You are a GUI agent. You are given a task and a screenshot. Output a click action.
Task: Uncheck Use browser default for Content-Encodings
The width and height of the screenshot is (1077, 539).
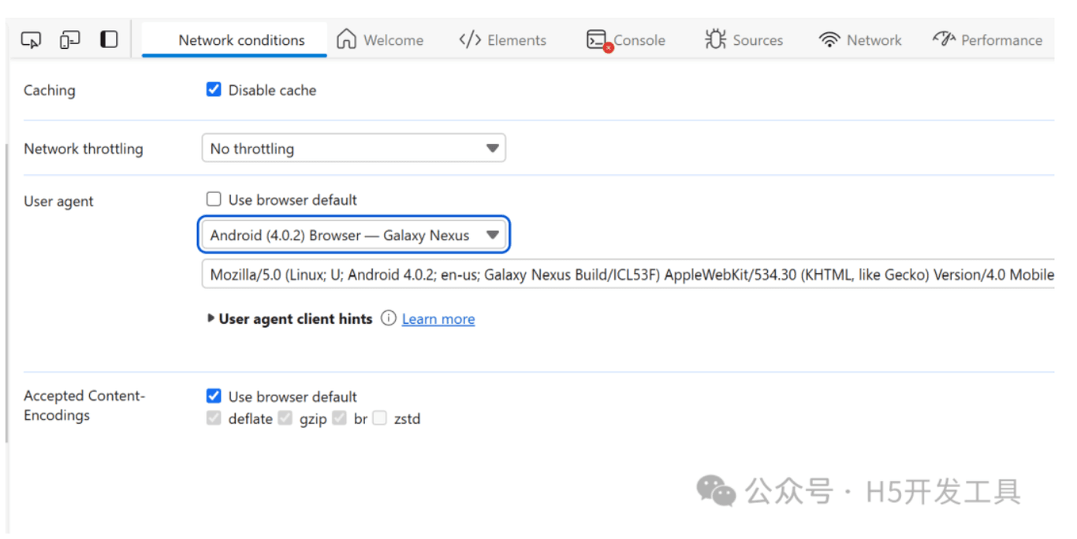[x=214, y=396]
